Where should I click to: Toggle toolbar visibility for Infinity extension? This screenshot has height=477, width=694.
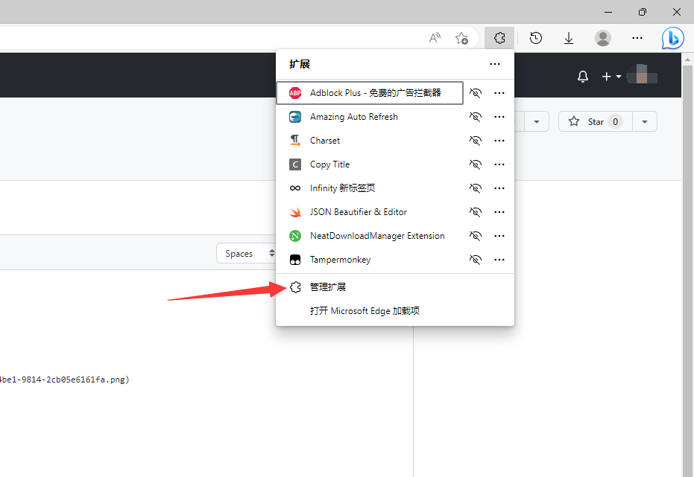tap(476, 188)
